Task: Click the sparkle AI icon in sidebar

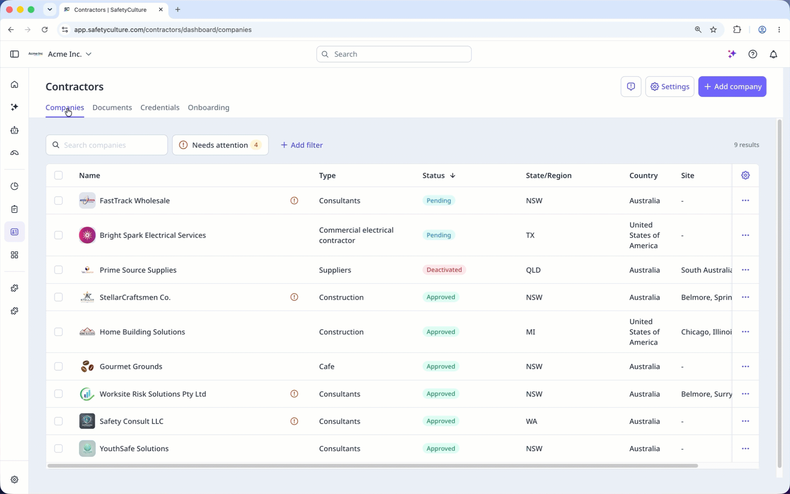Action: [15, 107]
